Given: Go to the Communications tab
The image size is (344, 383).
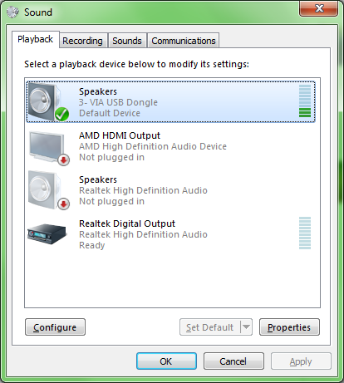Looking at the screenshot, I should (184, 41).
